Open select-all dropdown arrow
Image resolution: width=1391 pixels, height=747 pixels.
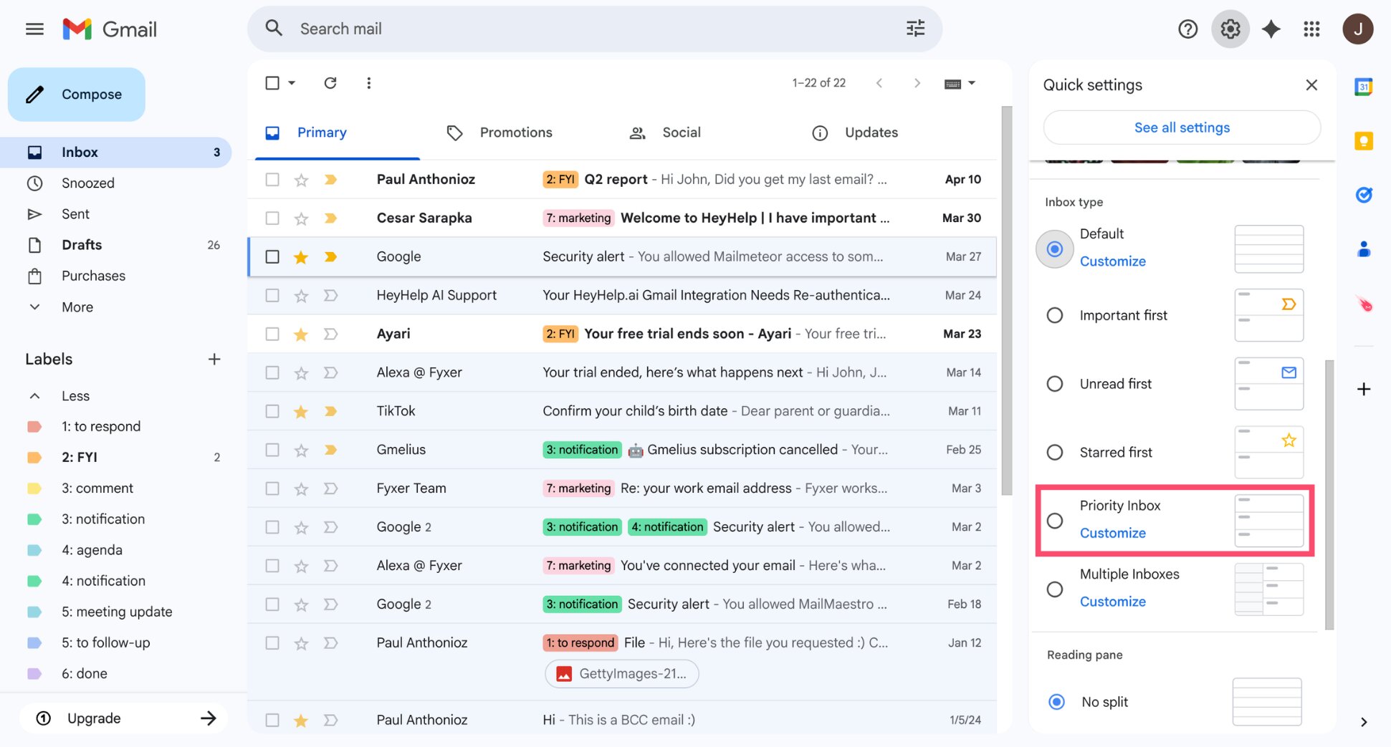point(292,83)
